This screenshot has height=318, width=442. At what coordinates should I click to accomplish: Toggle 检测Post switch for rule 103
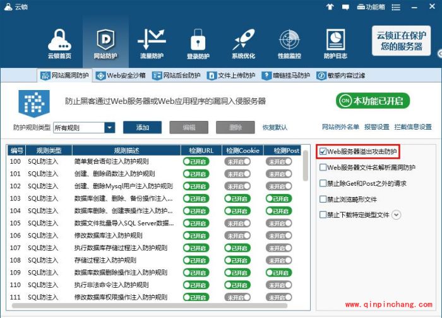(x=279, y=199)
